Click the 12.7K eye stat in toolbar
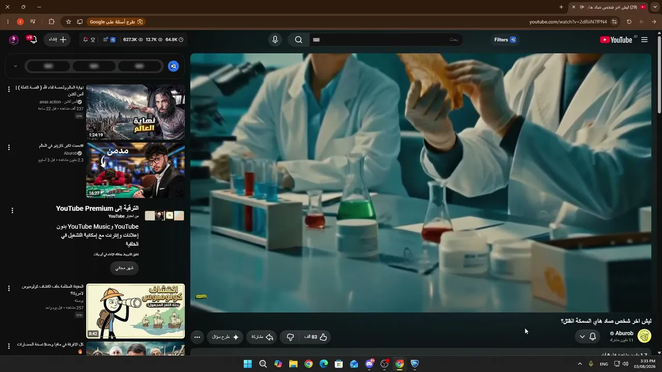This screenshot has width=662, height=372. point(154,40)
